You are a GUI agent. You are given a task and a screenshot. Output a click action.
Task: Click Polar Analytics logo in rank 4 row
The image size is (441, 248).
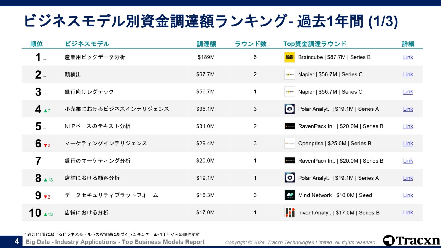[x=290, y=109]
